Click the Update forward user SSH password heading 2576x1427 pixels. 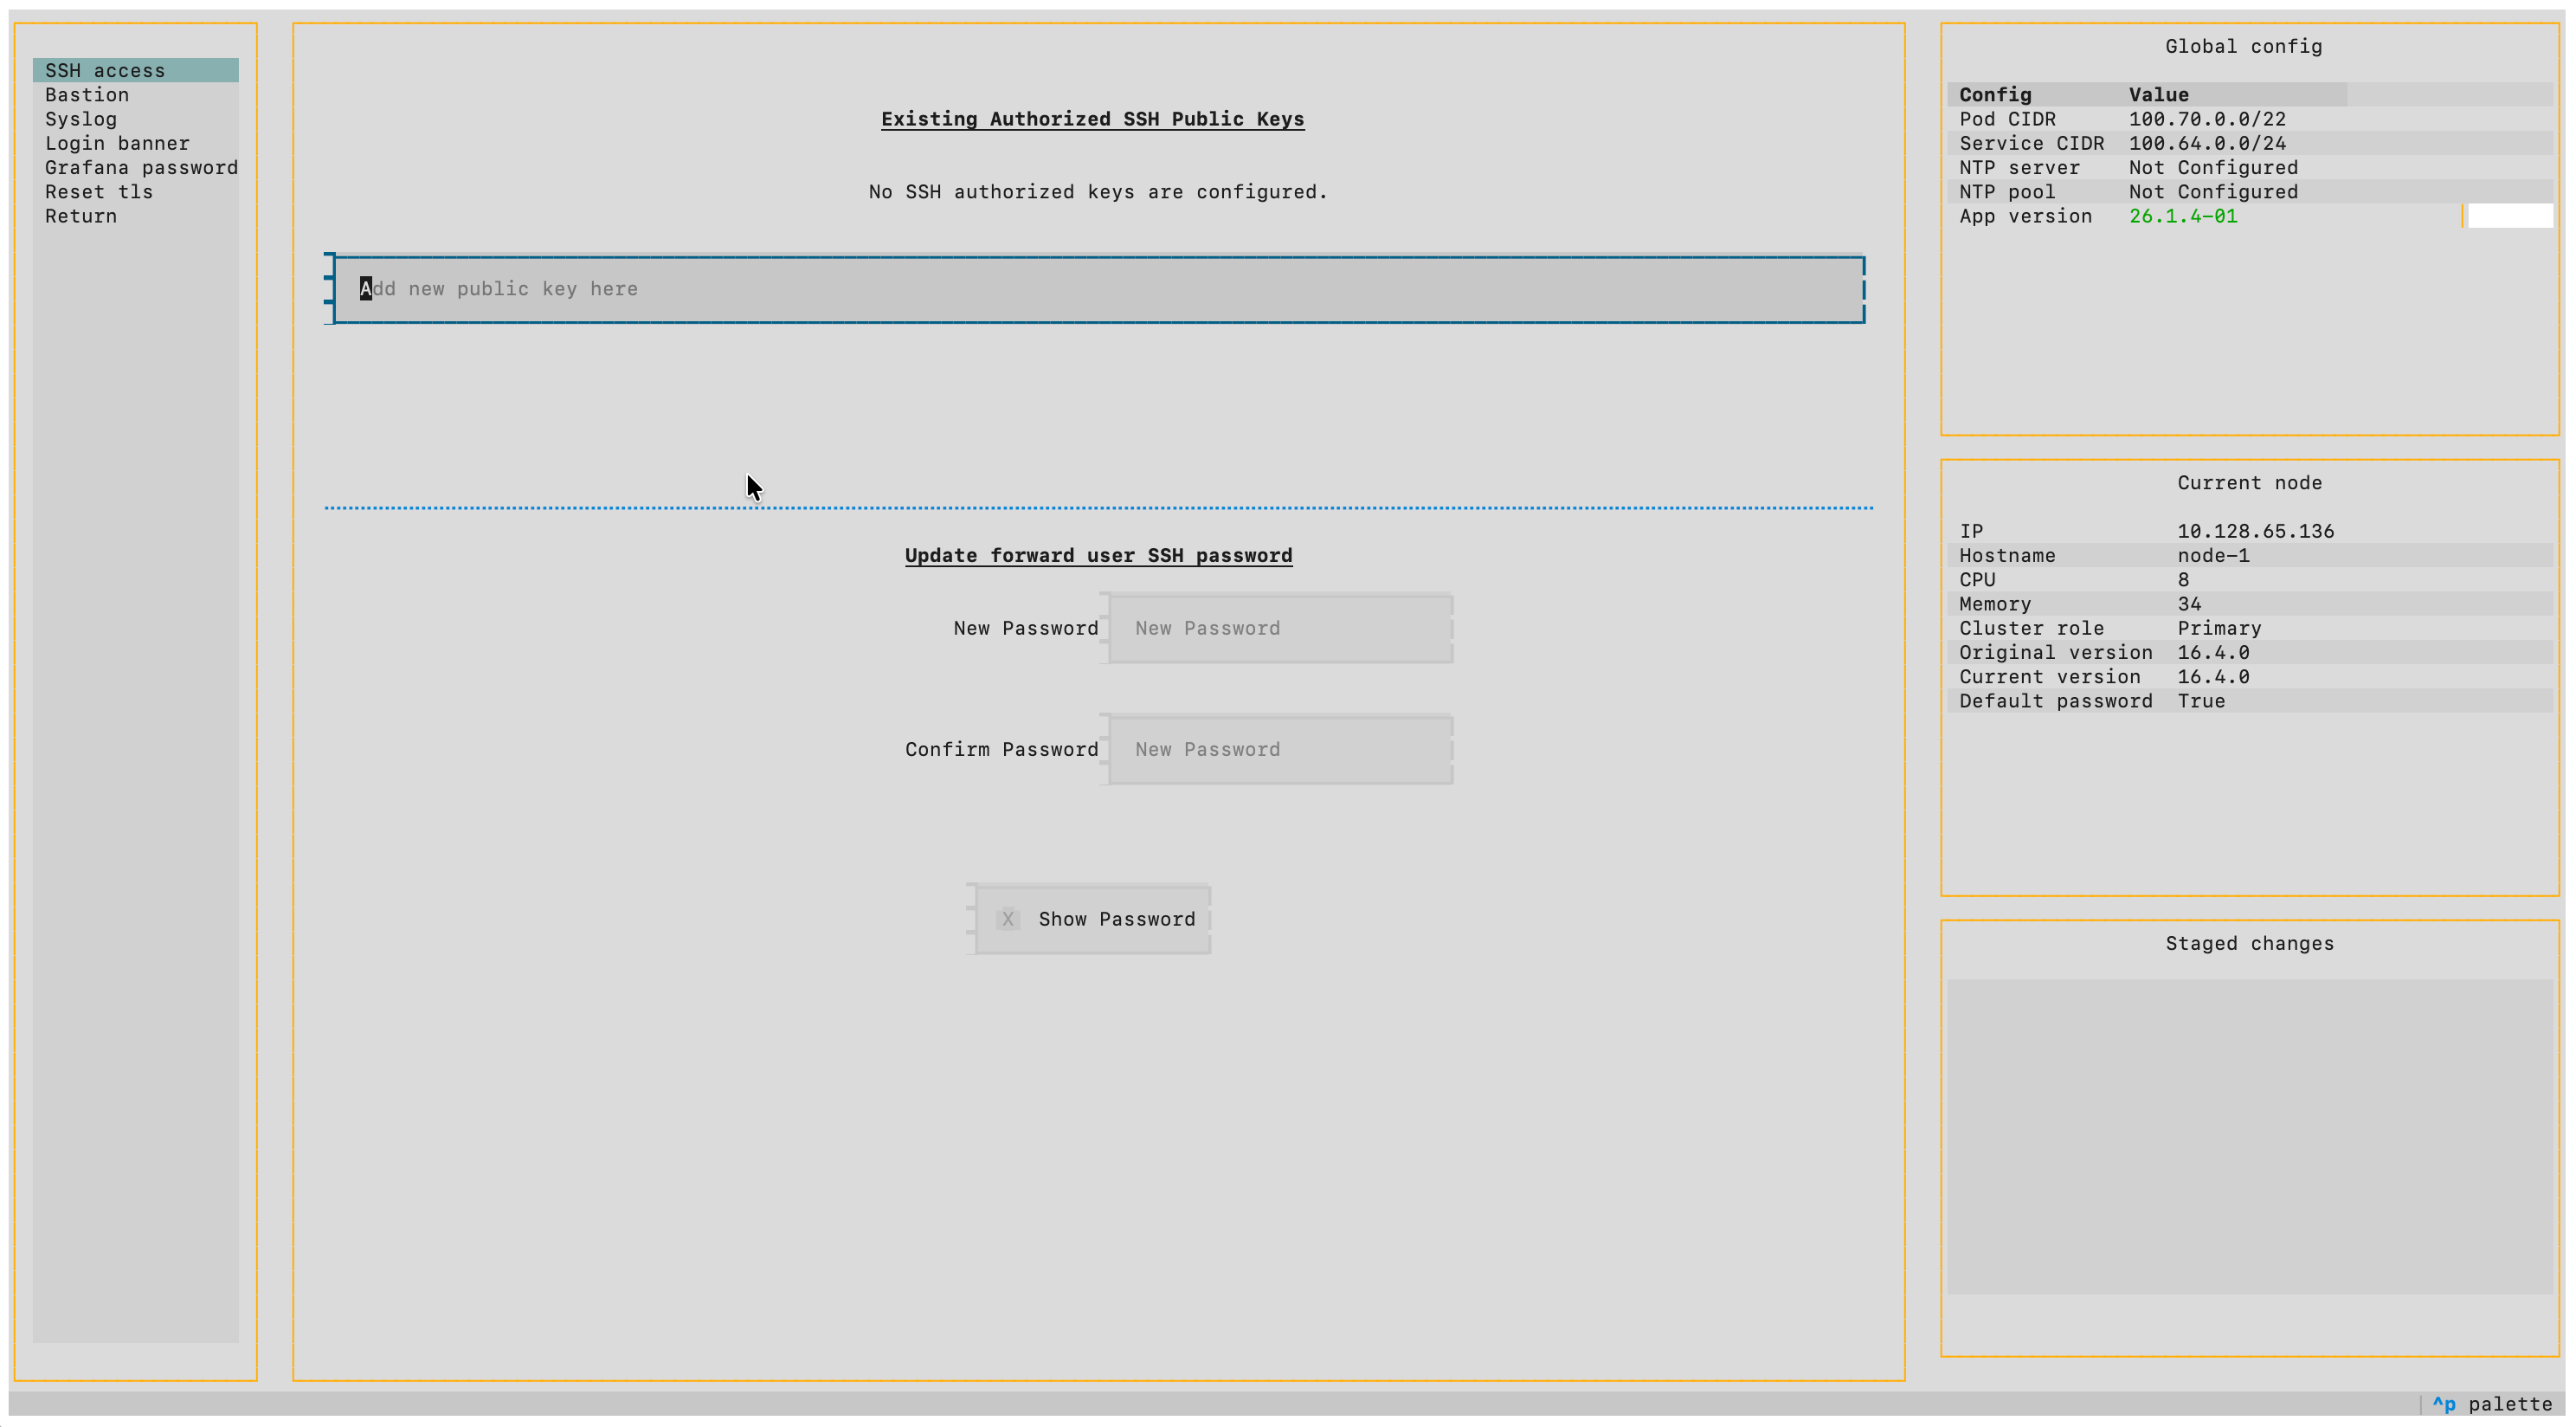point(1098,555)
